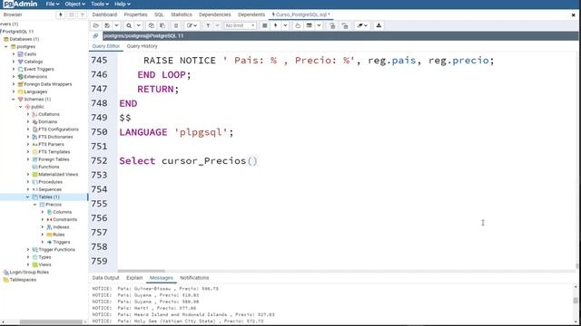581x326 pixels.
Task: Expand the Columns node under Precios
Action: click(x=43, y=212)
